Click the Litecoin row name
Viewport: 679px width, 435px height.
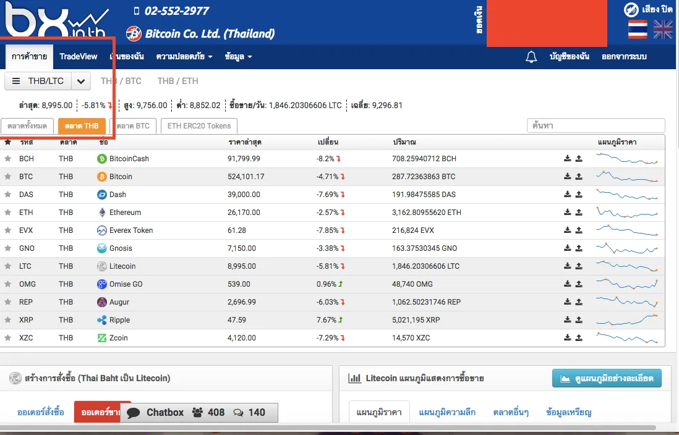(x=122, y=266)
